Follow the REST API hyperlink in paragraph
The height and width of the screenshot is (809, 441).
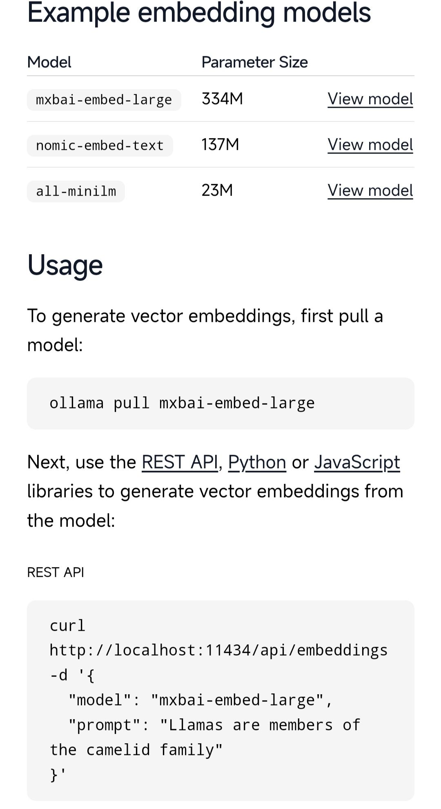(x=180, y=463)
